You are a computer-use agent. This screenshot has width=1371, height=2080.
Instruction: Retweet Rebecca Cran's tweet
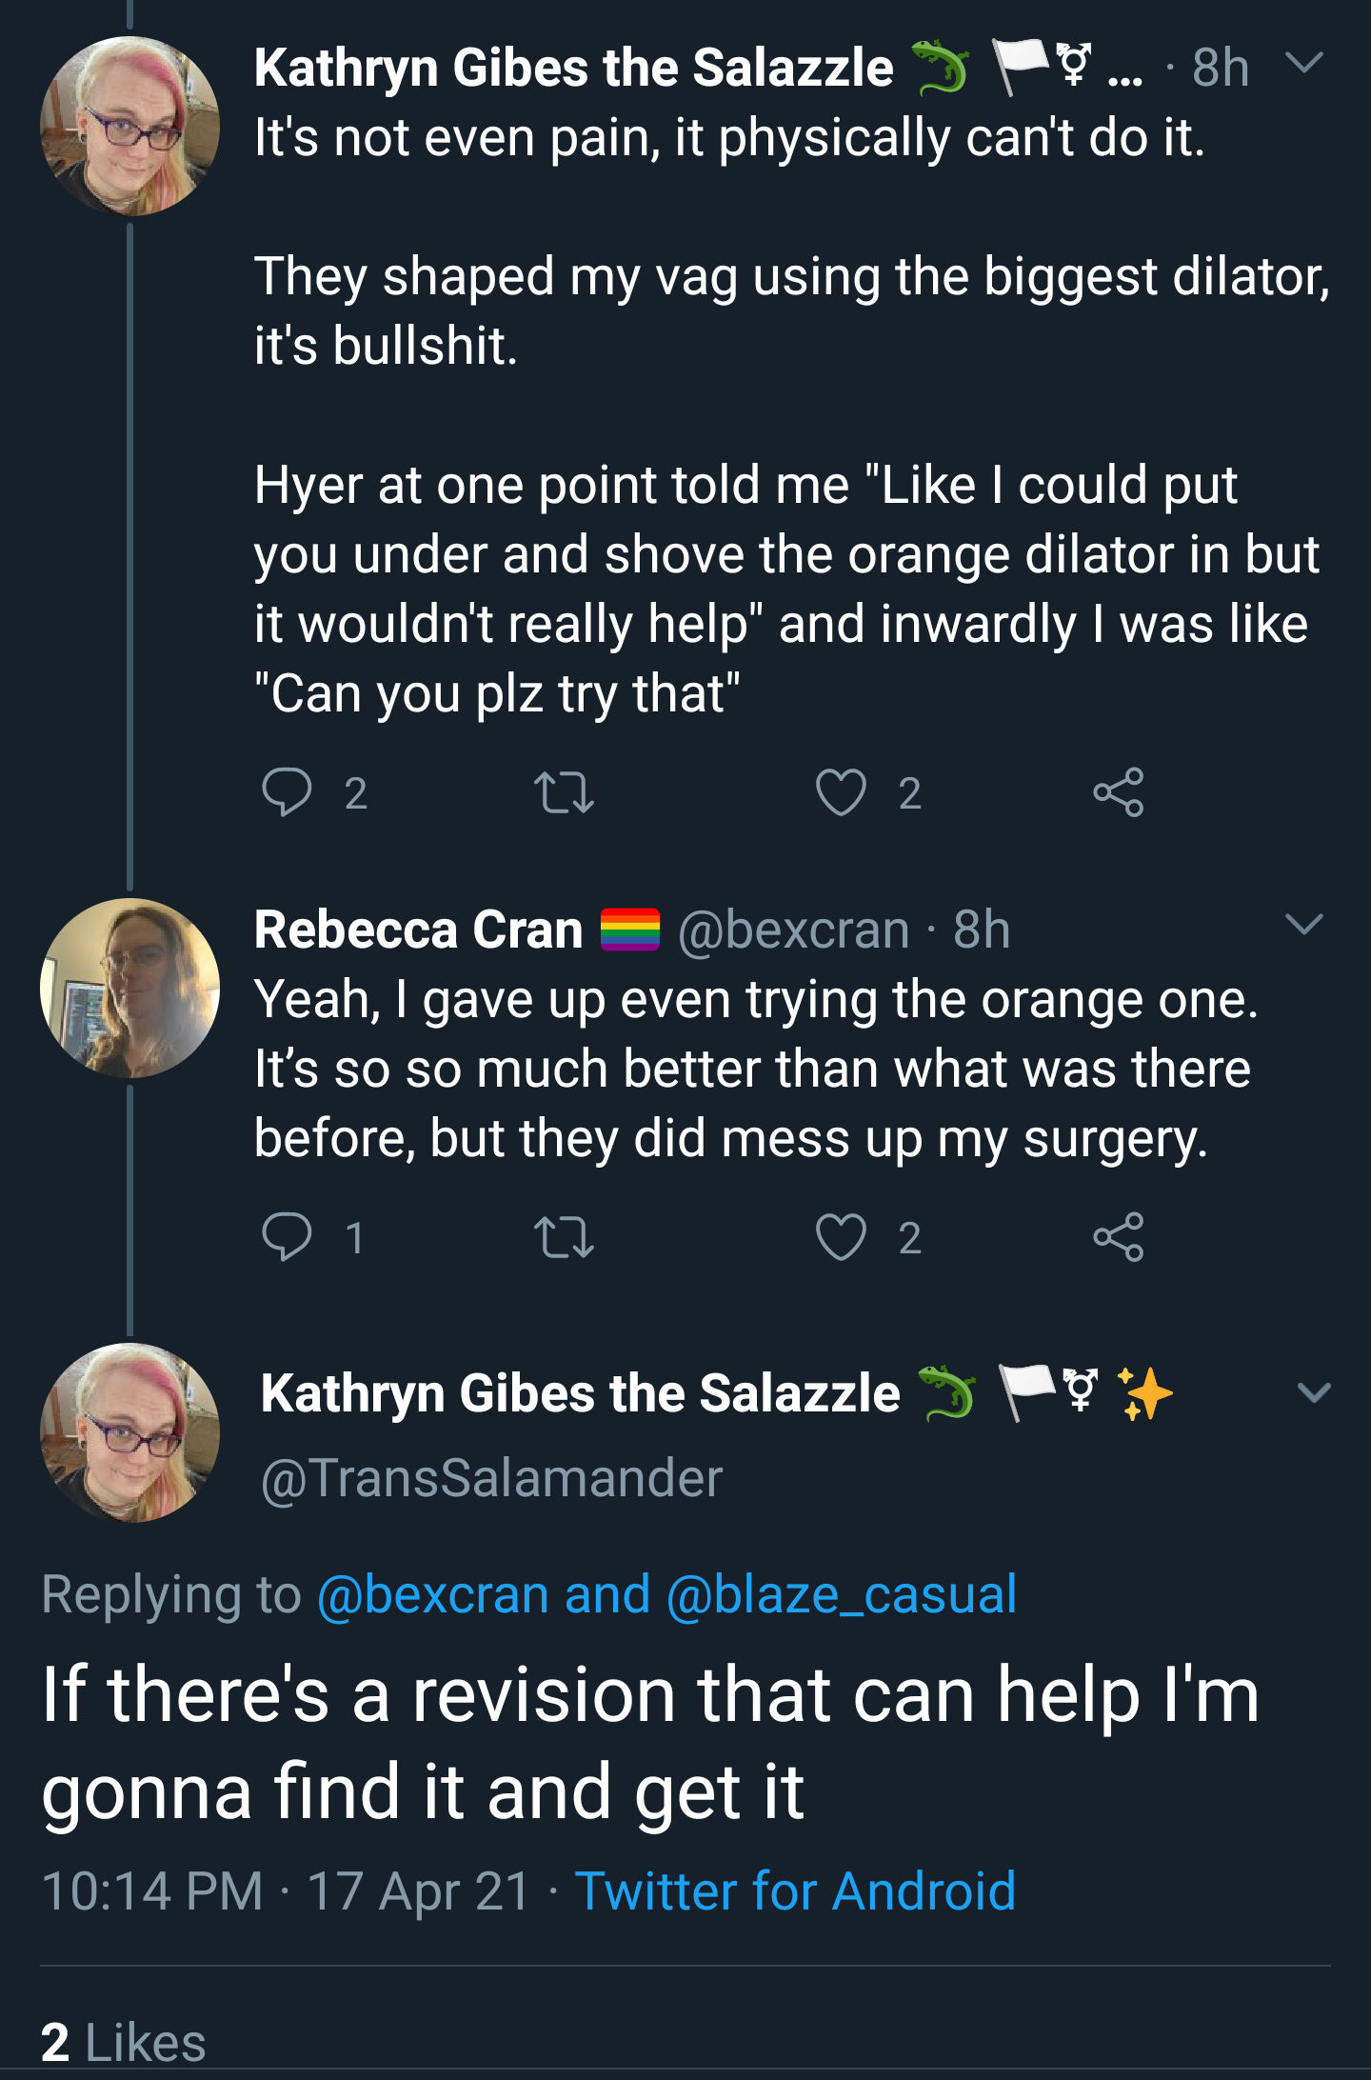pyautogui.click(x=565, y=1237)
